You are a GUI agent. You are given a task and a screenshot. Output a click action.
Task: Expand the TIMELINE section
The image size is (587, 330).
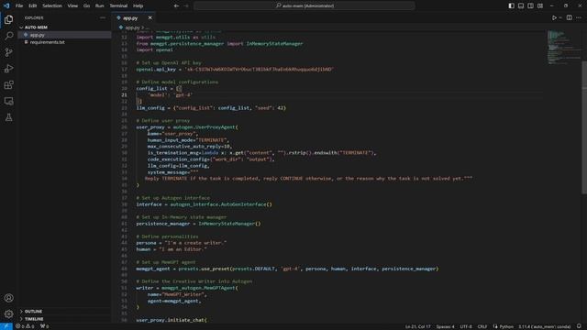[x=34, y=319]
